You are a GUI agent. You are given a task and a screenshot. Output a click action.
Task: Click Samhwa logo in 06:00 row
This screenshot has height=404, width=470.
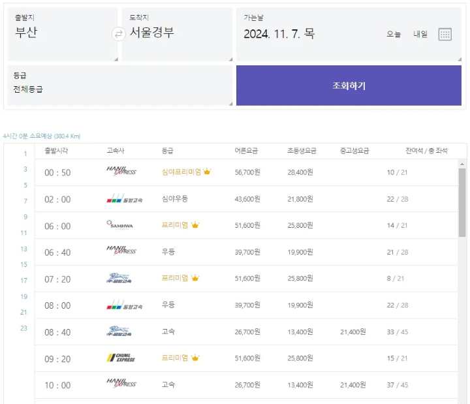[120, 225]
